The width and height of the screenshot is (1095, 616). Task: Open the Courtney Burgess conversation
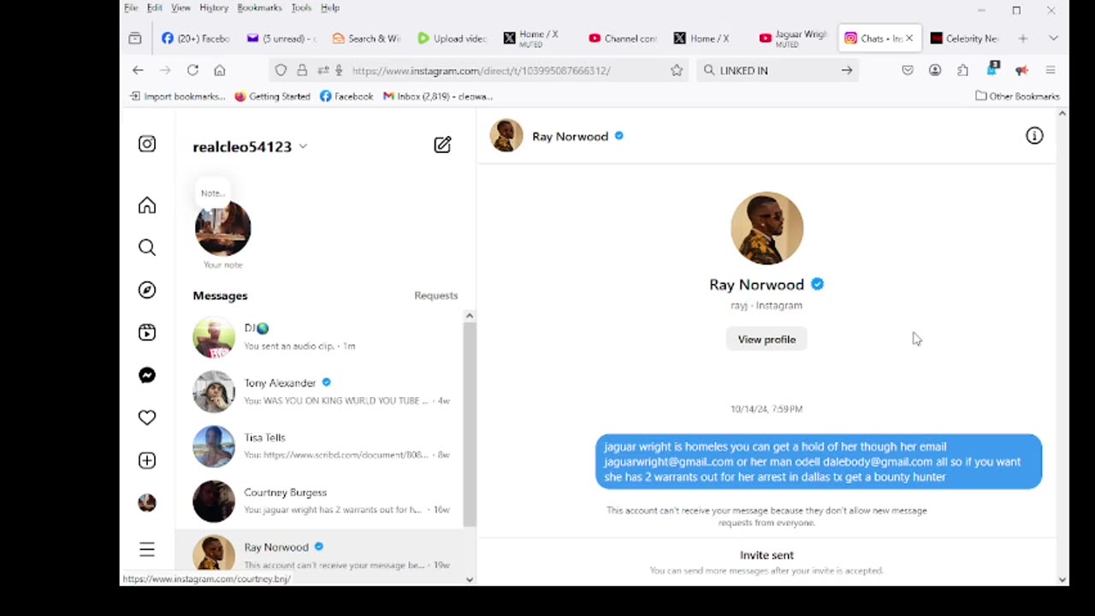(318, 501)
